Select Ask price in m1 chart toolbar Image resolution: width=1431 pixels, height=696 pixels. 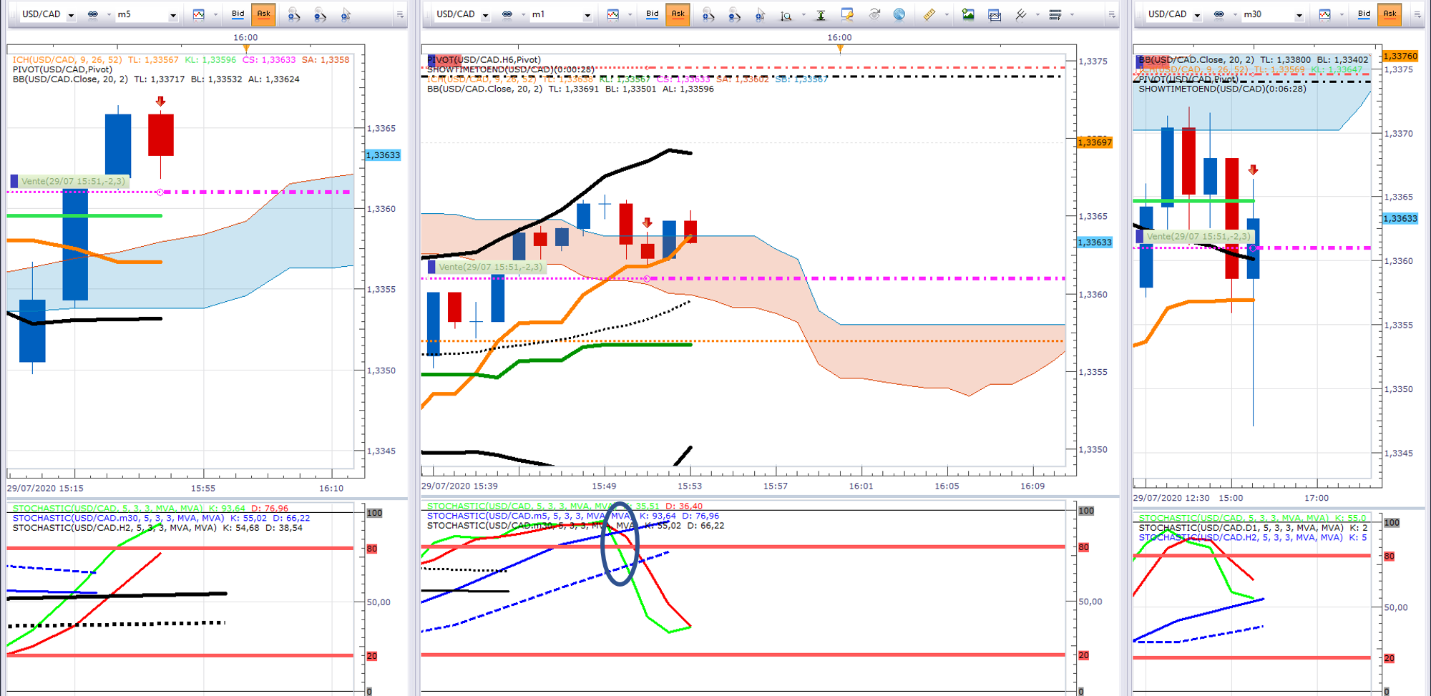tap(678, 14)
